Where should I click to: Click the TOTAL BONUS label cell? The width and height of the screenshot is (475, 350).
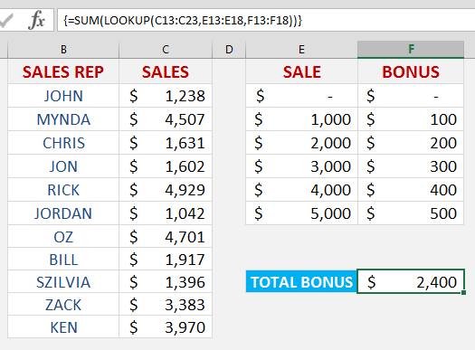tap(301, 281)
